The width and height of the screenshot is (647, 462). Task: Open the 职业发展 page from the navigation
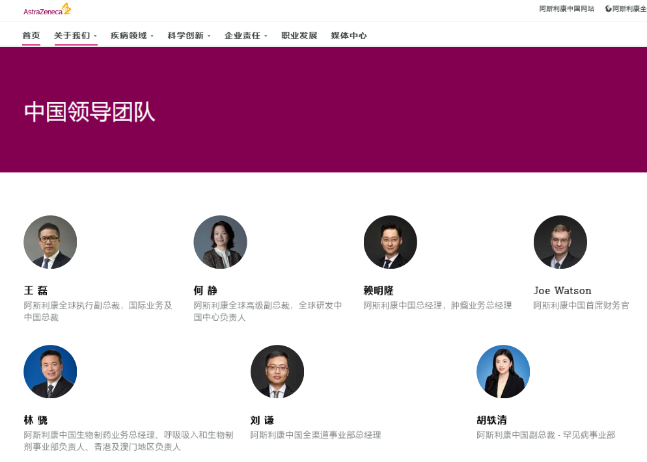pyautogui.click(x=299, y=35)
